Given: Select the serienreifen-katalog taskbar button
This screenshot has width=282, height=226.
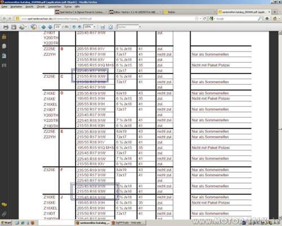Looking at the screenshot, I should tap(92, 223).
